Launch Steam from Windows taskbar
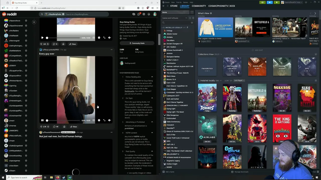Viewport: 321px width, 180px height. coord(64,177)
